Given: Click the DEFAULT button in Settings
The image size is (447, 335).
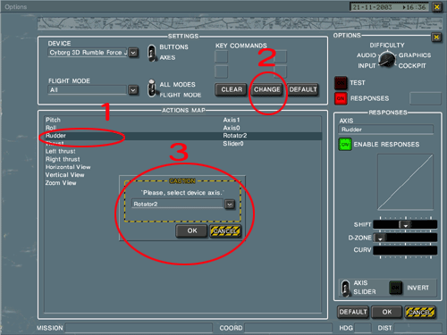Looking at the screenshot, I should pyautogui.click(x=303, y=89).
